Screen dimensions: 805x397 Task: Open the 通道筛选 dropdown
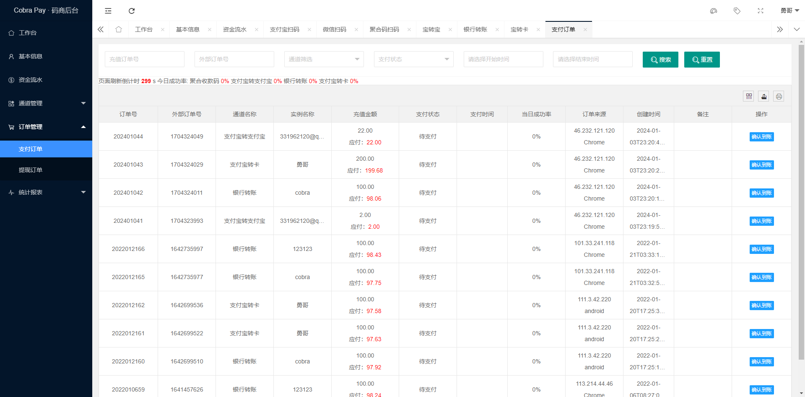point(324,59)
